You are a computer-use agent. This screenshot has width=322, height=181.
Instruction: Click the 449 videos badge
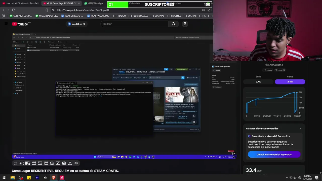(x=268, y=70)
